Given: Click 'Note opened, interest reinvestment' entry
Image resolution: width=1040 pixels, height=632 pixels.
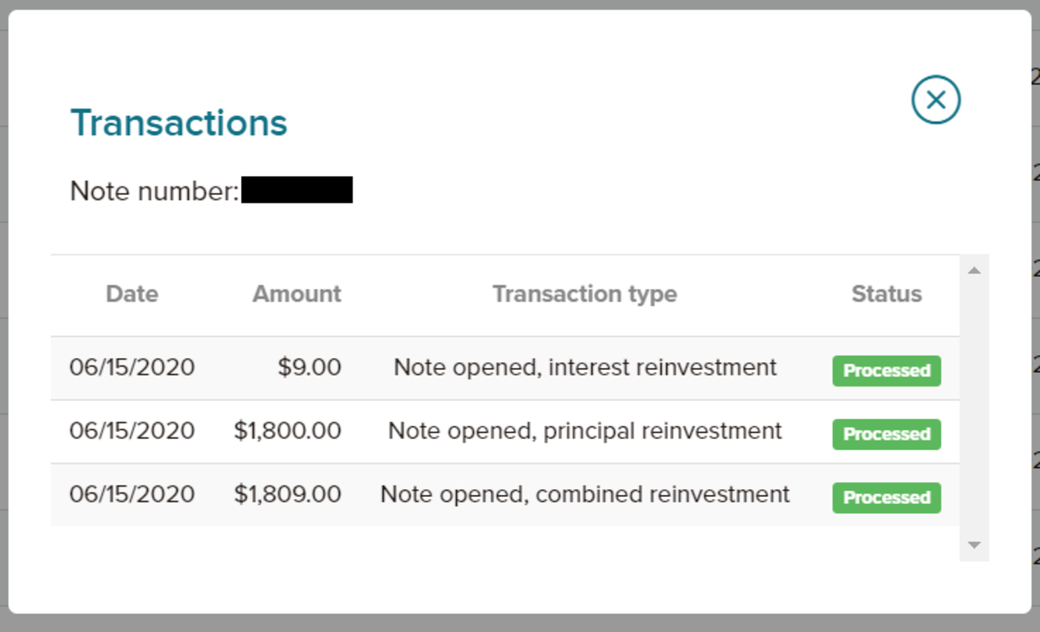Looking at the screenshot, I should [x=585, y=368].
